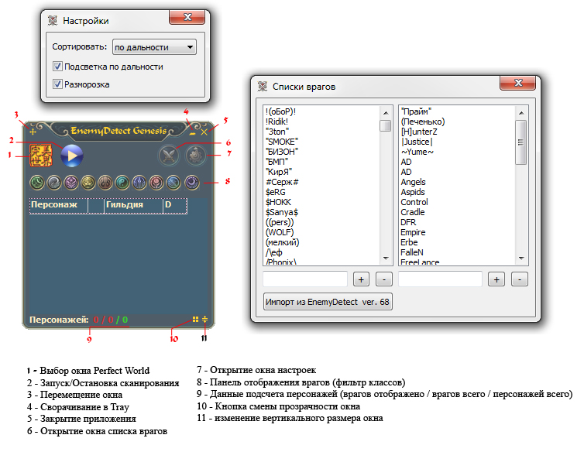Toggle Подсветка по дальности checkbox
584x452 pixels.
pyautogui.click(x=57, y=67)
